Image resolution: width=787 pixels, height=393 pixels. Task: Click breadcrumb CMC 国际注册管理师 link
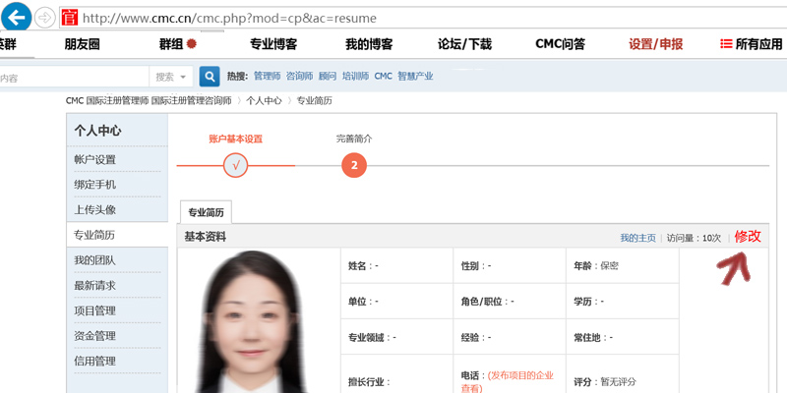[149, 101]
